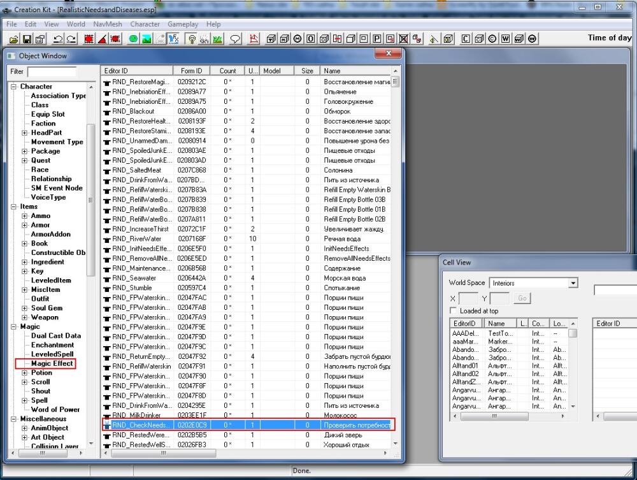Select Enchantment in the tree
Image resolution: width=637 pixels, height=480 pixels.
pos(52,345)
